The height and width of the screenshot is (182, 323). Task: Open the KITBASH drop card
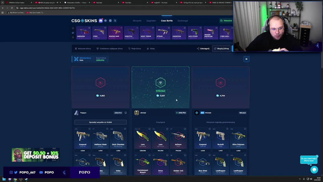point(163,33)
